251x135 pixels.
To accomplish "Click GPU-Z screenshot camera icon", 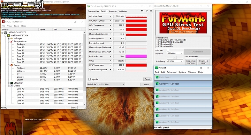I will pos(142,11).
